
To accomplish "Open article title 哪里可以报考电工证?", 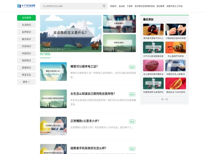I will pyautogui.click(x=84, y=66).
